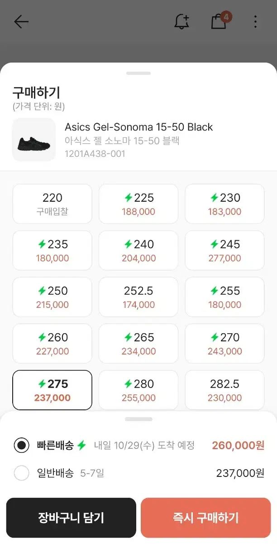277x544 pixels.
Task: Pick size 245 priced 277,000
Action: tap(224, 251)
